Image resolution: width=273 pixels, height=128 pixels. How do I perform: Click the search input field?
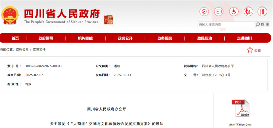(226, 25)
